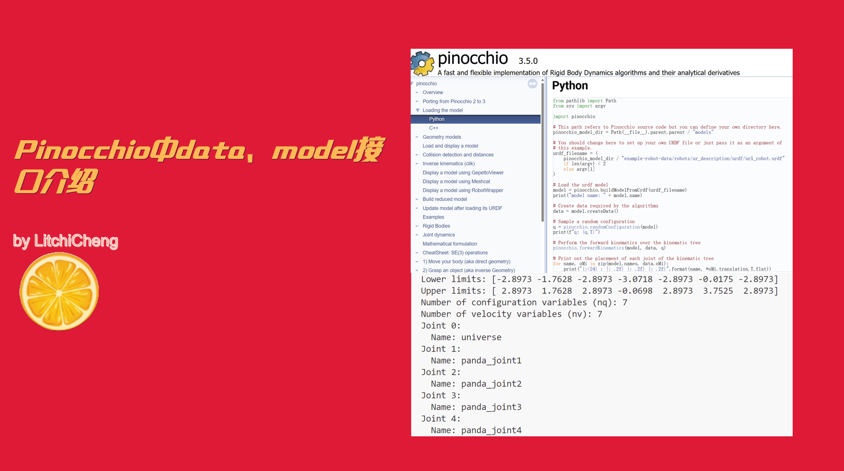
Task: Open Inverse kinematics (clik) page
Action: (448, 163)
